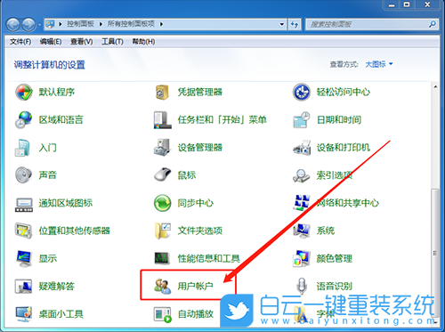Open the 编辑(E) menu
445x332 pixels.
click(51, 42)
